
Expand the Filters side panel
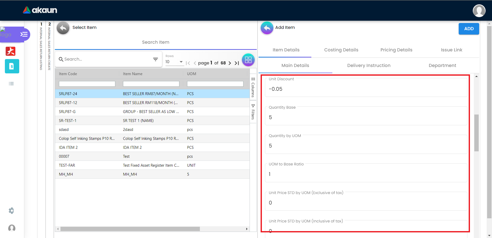point(253,112)
